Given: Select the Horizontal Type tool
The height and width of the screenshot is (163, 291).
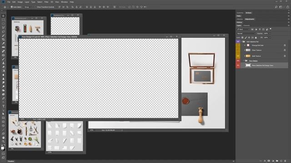Looking at the screenshot, I should click(x=3, y=106).
